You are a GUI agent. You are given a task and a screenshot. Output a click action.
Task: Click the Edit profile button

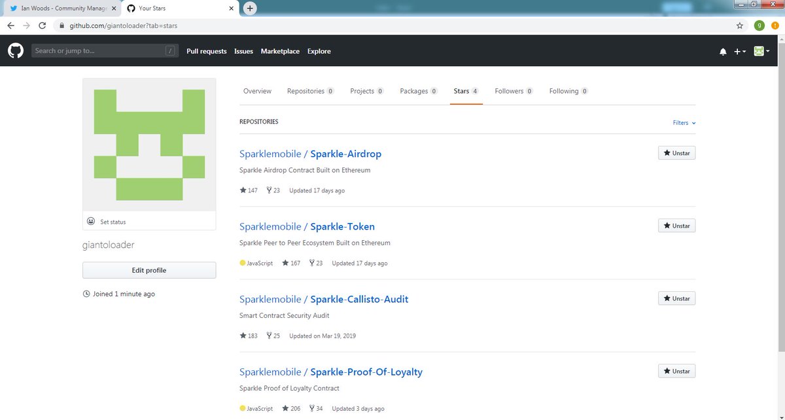tap(149, 270)
